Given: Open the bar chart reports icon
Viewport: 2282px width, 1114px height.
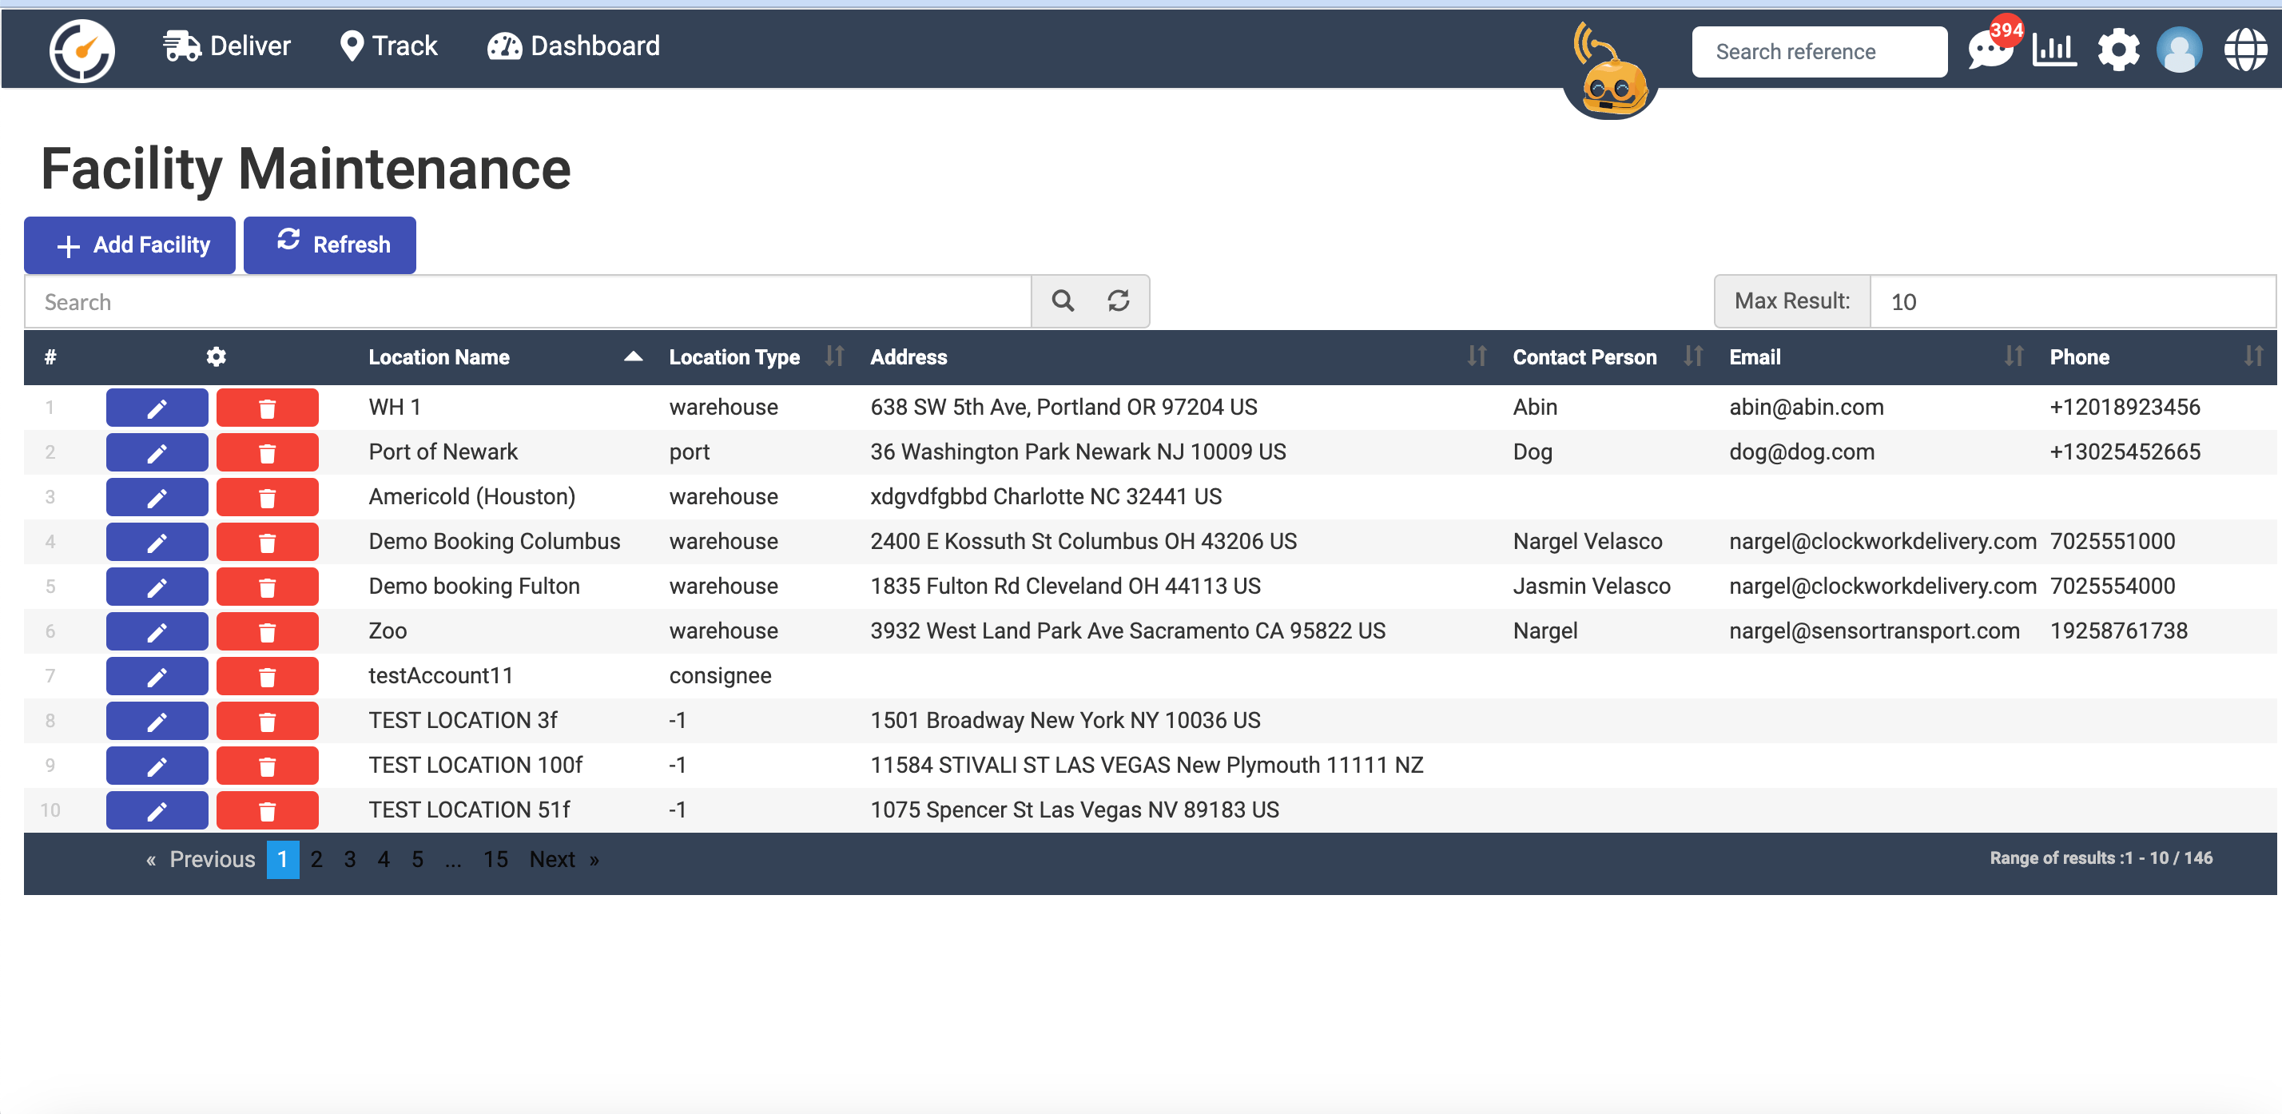Looking at the screenshot, I should pos(2053,50).
